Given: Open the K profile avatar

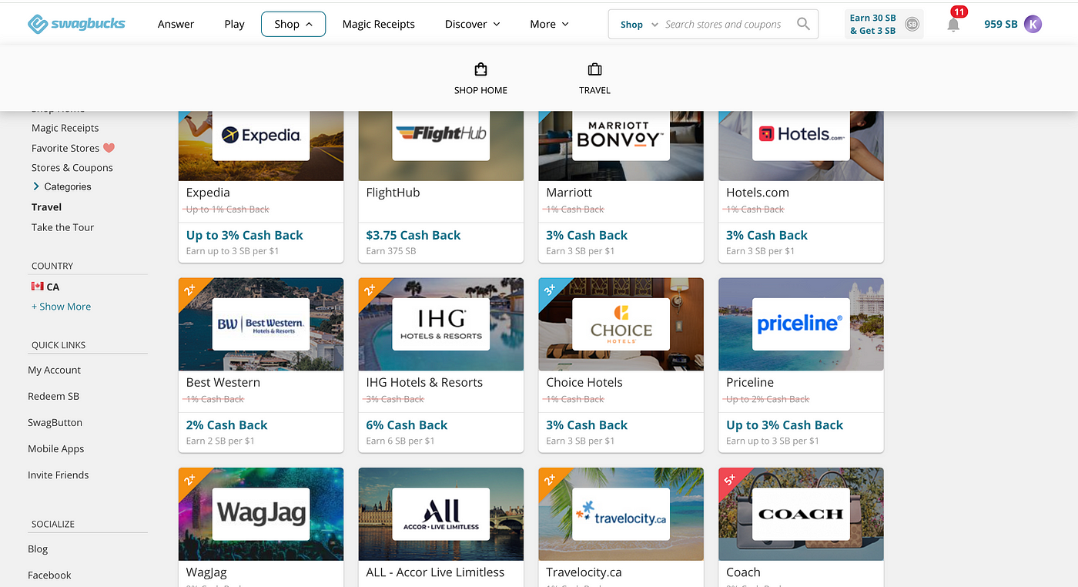Looking at the screenshot, I should tap(1033, 24).
